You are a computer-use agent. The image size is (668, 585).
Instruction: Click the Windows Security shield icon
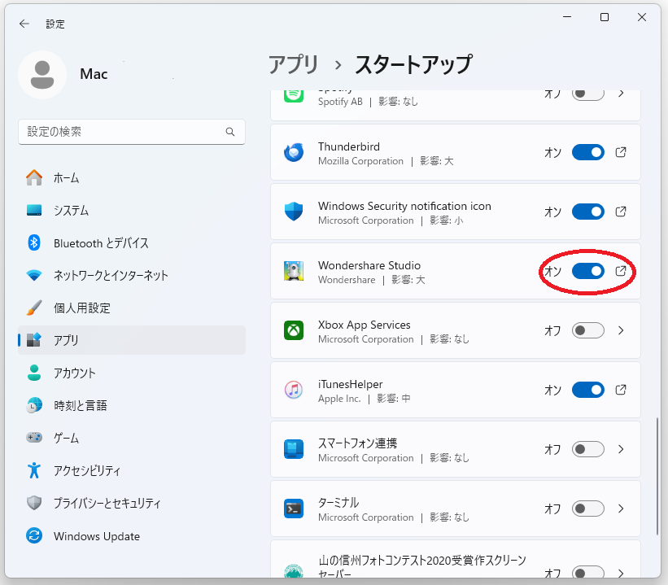click(294, 212)
